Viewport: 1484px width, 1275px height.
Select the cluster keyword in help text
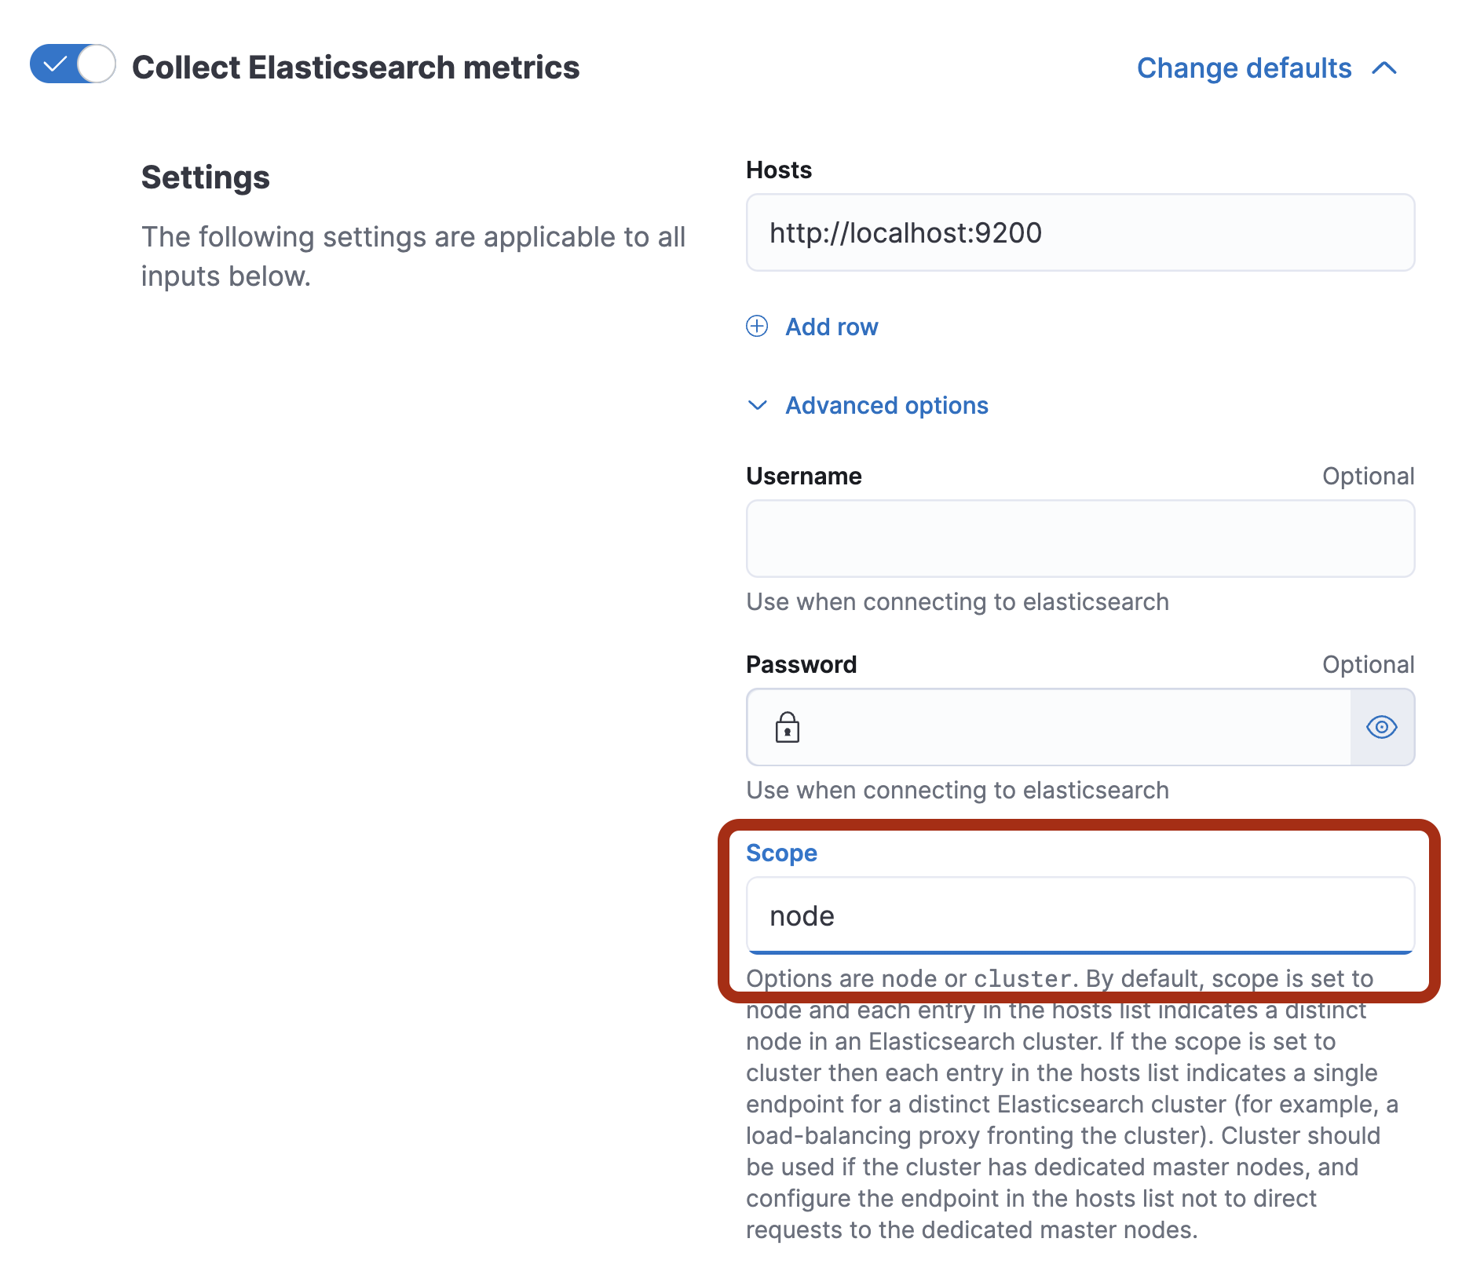tap(1019, 979)
